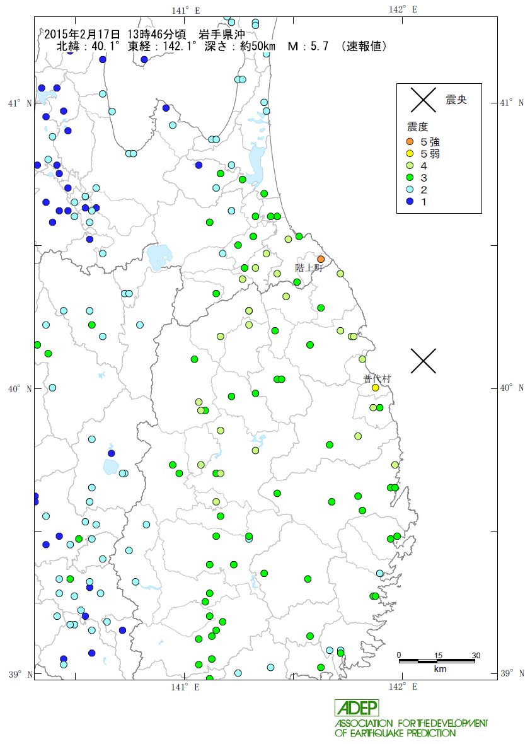This screenshot has width=530, height=744.
Task: Click the 速報値 preliminary value text
Action: 364,46
